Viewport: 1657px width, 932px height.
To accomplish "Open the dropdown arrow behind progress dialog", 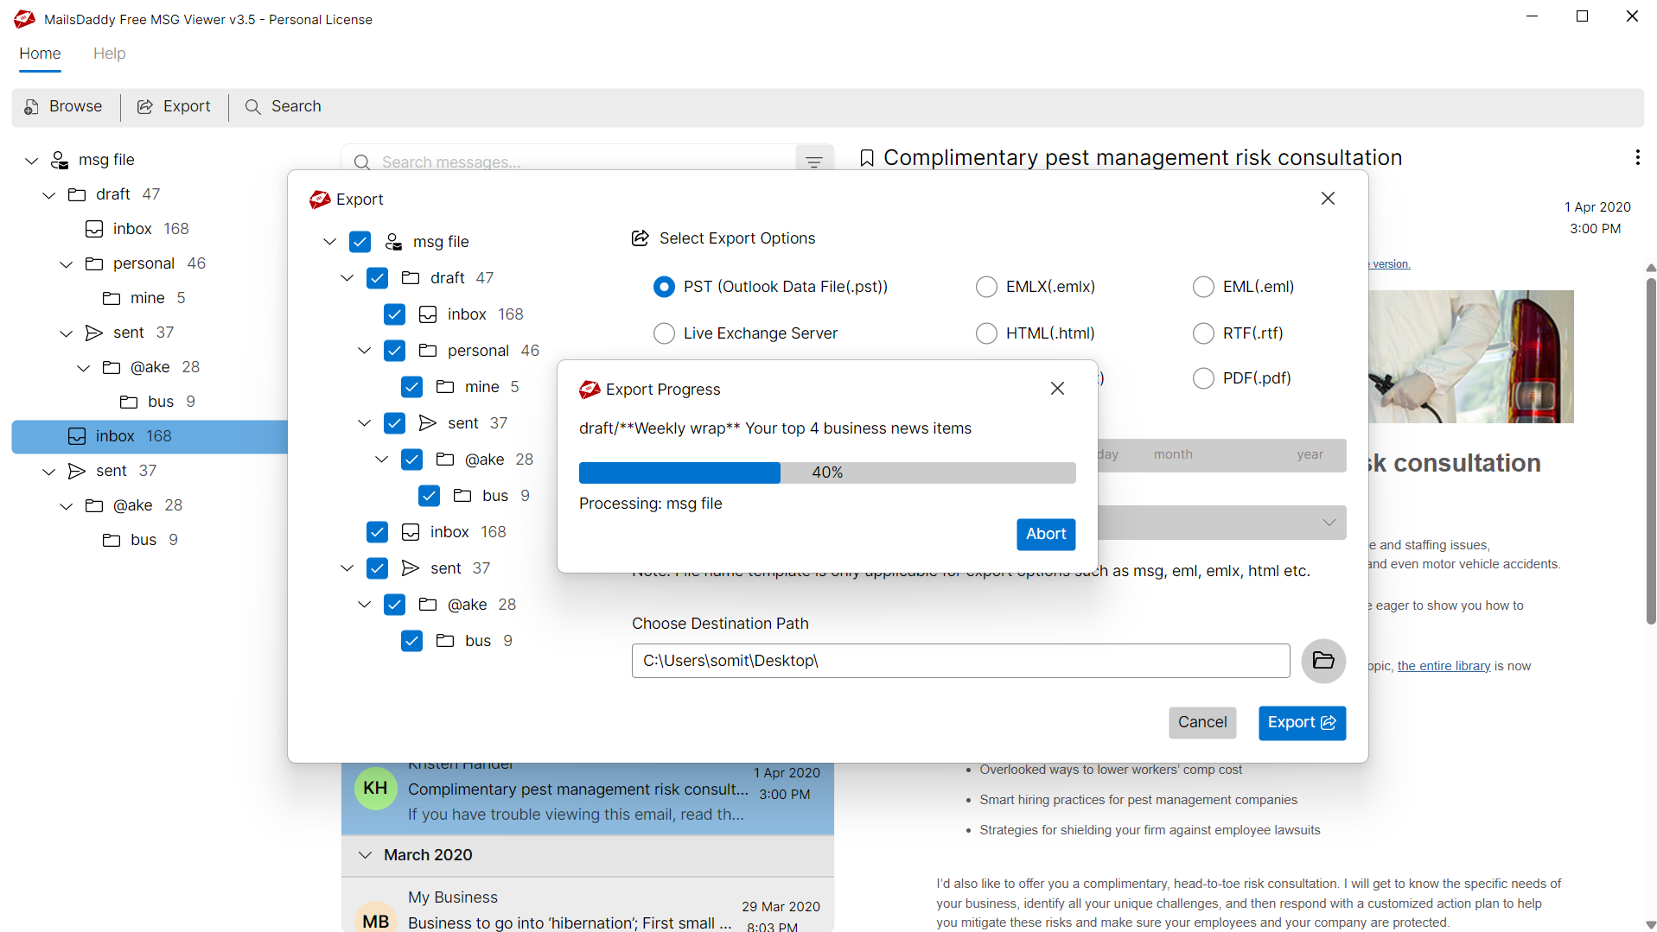I will pyautogui.click(x=1329, y=523).
